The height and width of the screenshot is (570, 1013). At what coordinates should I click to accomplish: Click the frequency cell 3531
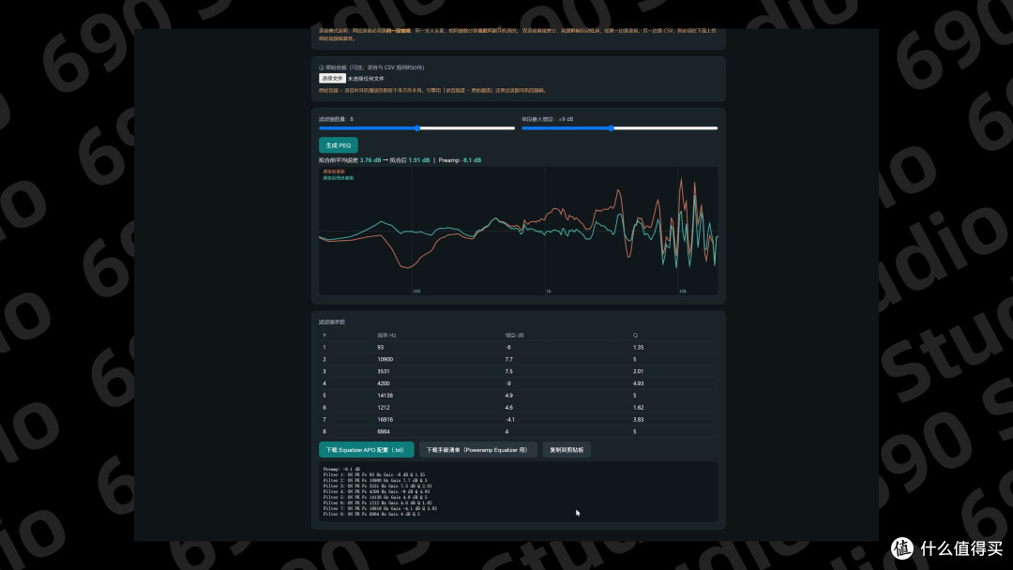pos(384,372)
